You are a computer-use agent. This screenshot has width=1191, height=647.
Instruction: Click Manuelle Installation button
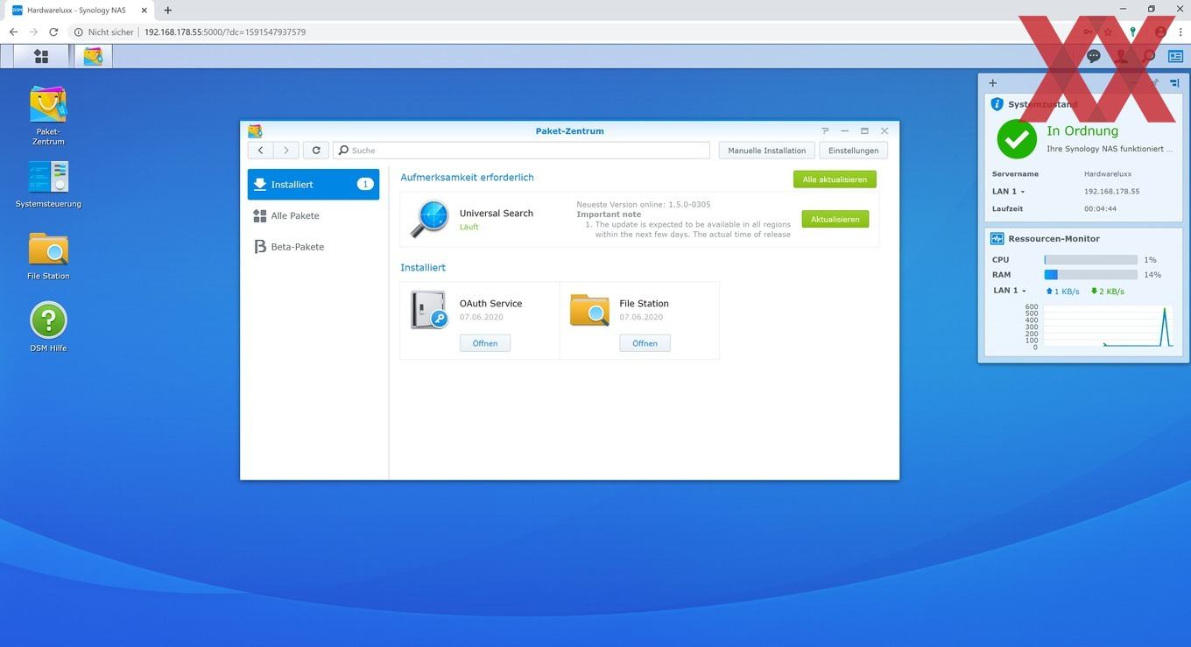point(766,151)
